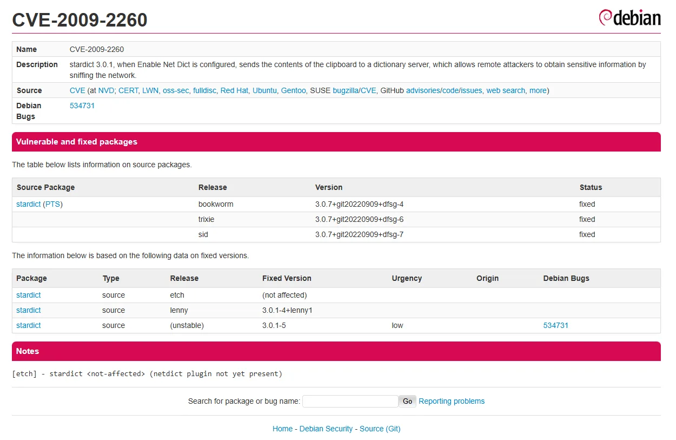Open the Debian Security footer link
Screen dimensions: 676x440
(x=326, y=429)
